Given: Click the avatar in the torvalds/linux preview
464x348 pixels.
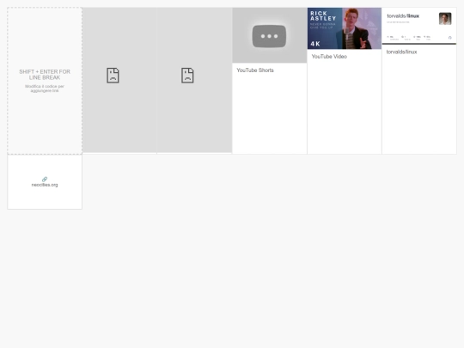Looking at the screenshot, I should (445, 19).
